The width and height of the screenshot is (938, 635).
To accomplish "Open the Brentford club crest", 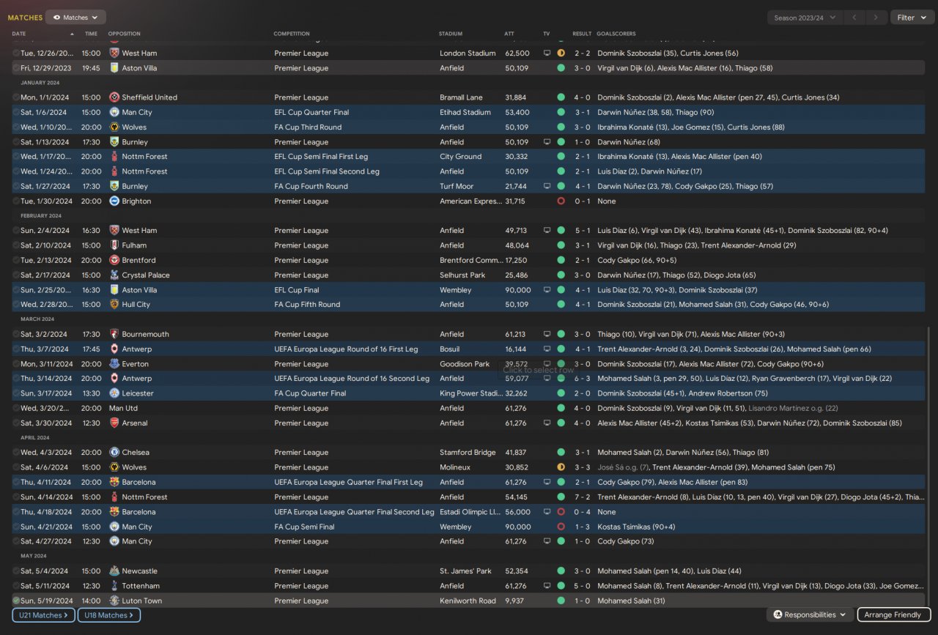I will [114, 260].
